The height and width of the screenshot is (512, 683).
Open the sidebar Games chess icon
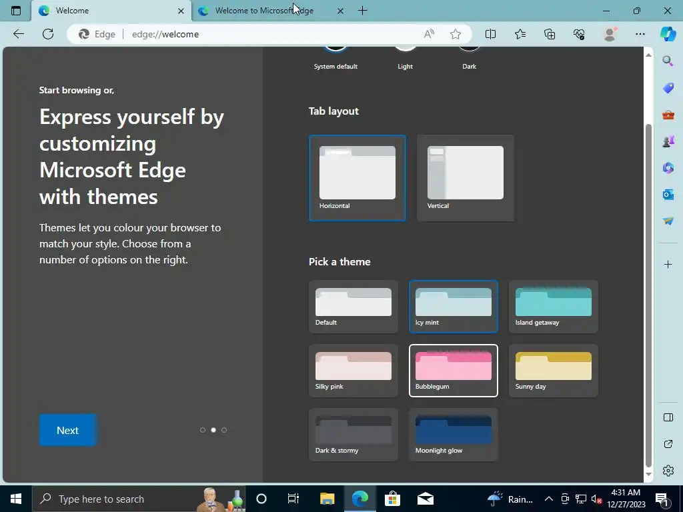tap(668, 141)
